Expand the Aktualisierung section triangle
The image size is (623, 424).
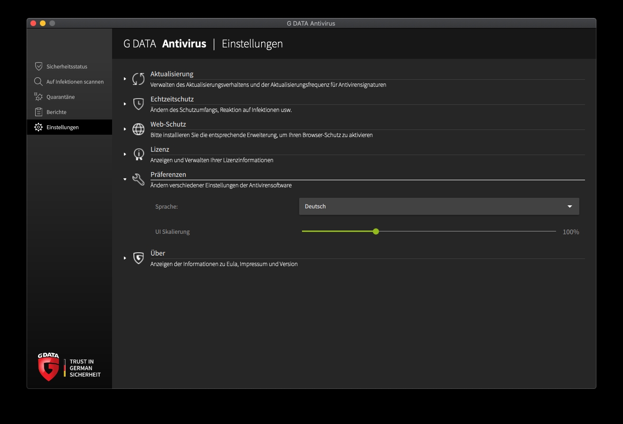click(x=125, y=79)
